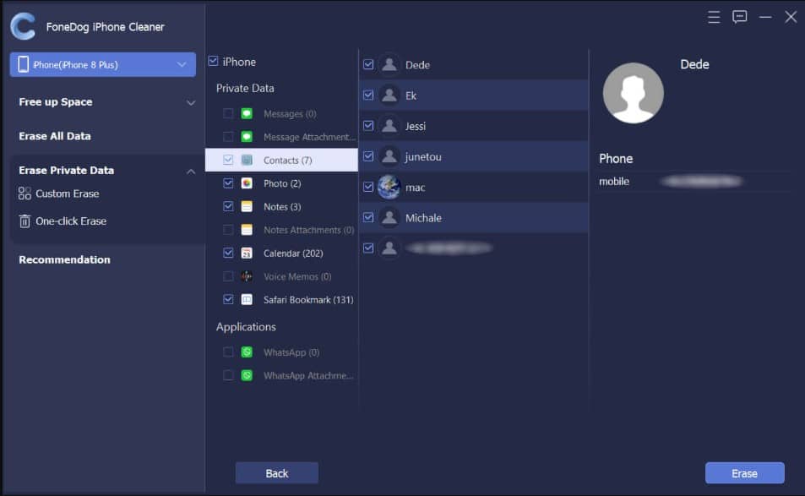Select the Calendar (202) category
Viewport: 805px width, 496px height.
(293, 253)
